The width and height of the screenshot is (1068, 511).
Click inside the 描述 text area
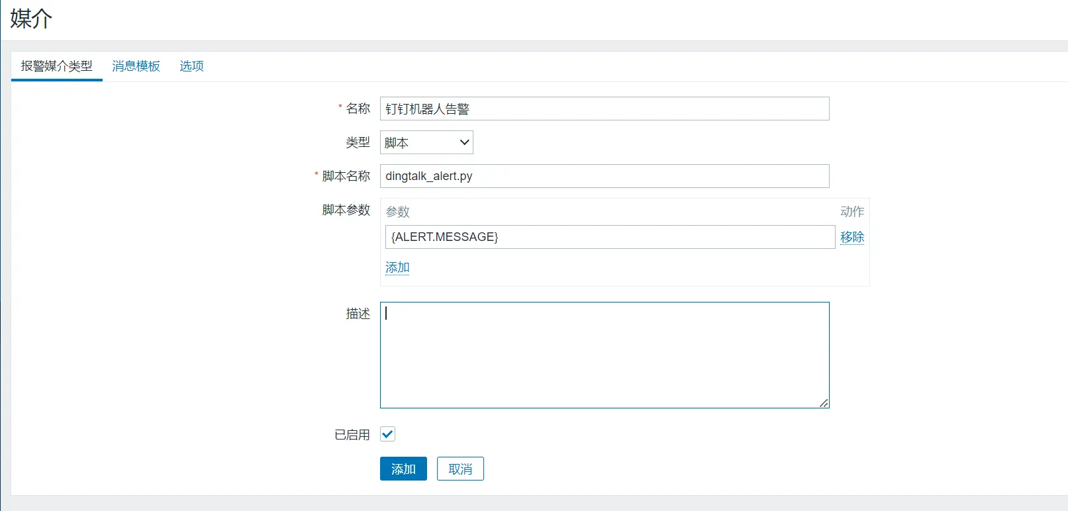(x=604, y=355)
